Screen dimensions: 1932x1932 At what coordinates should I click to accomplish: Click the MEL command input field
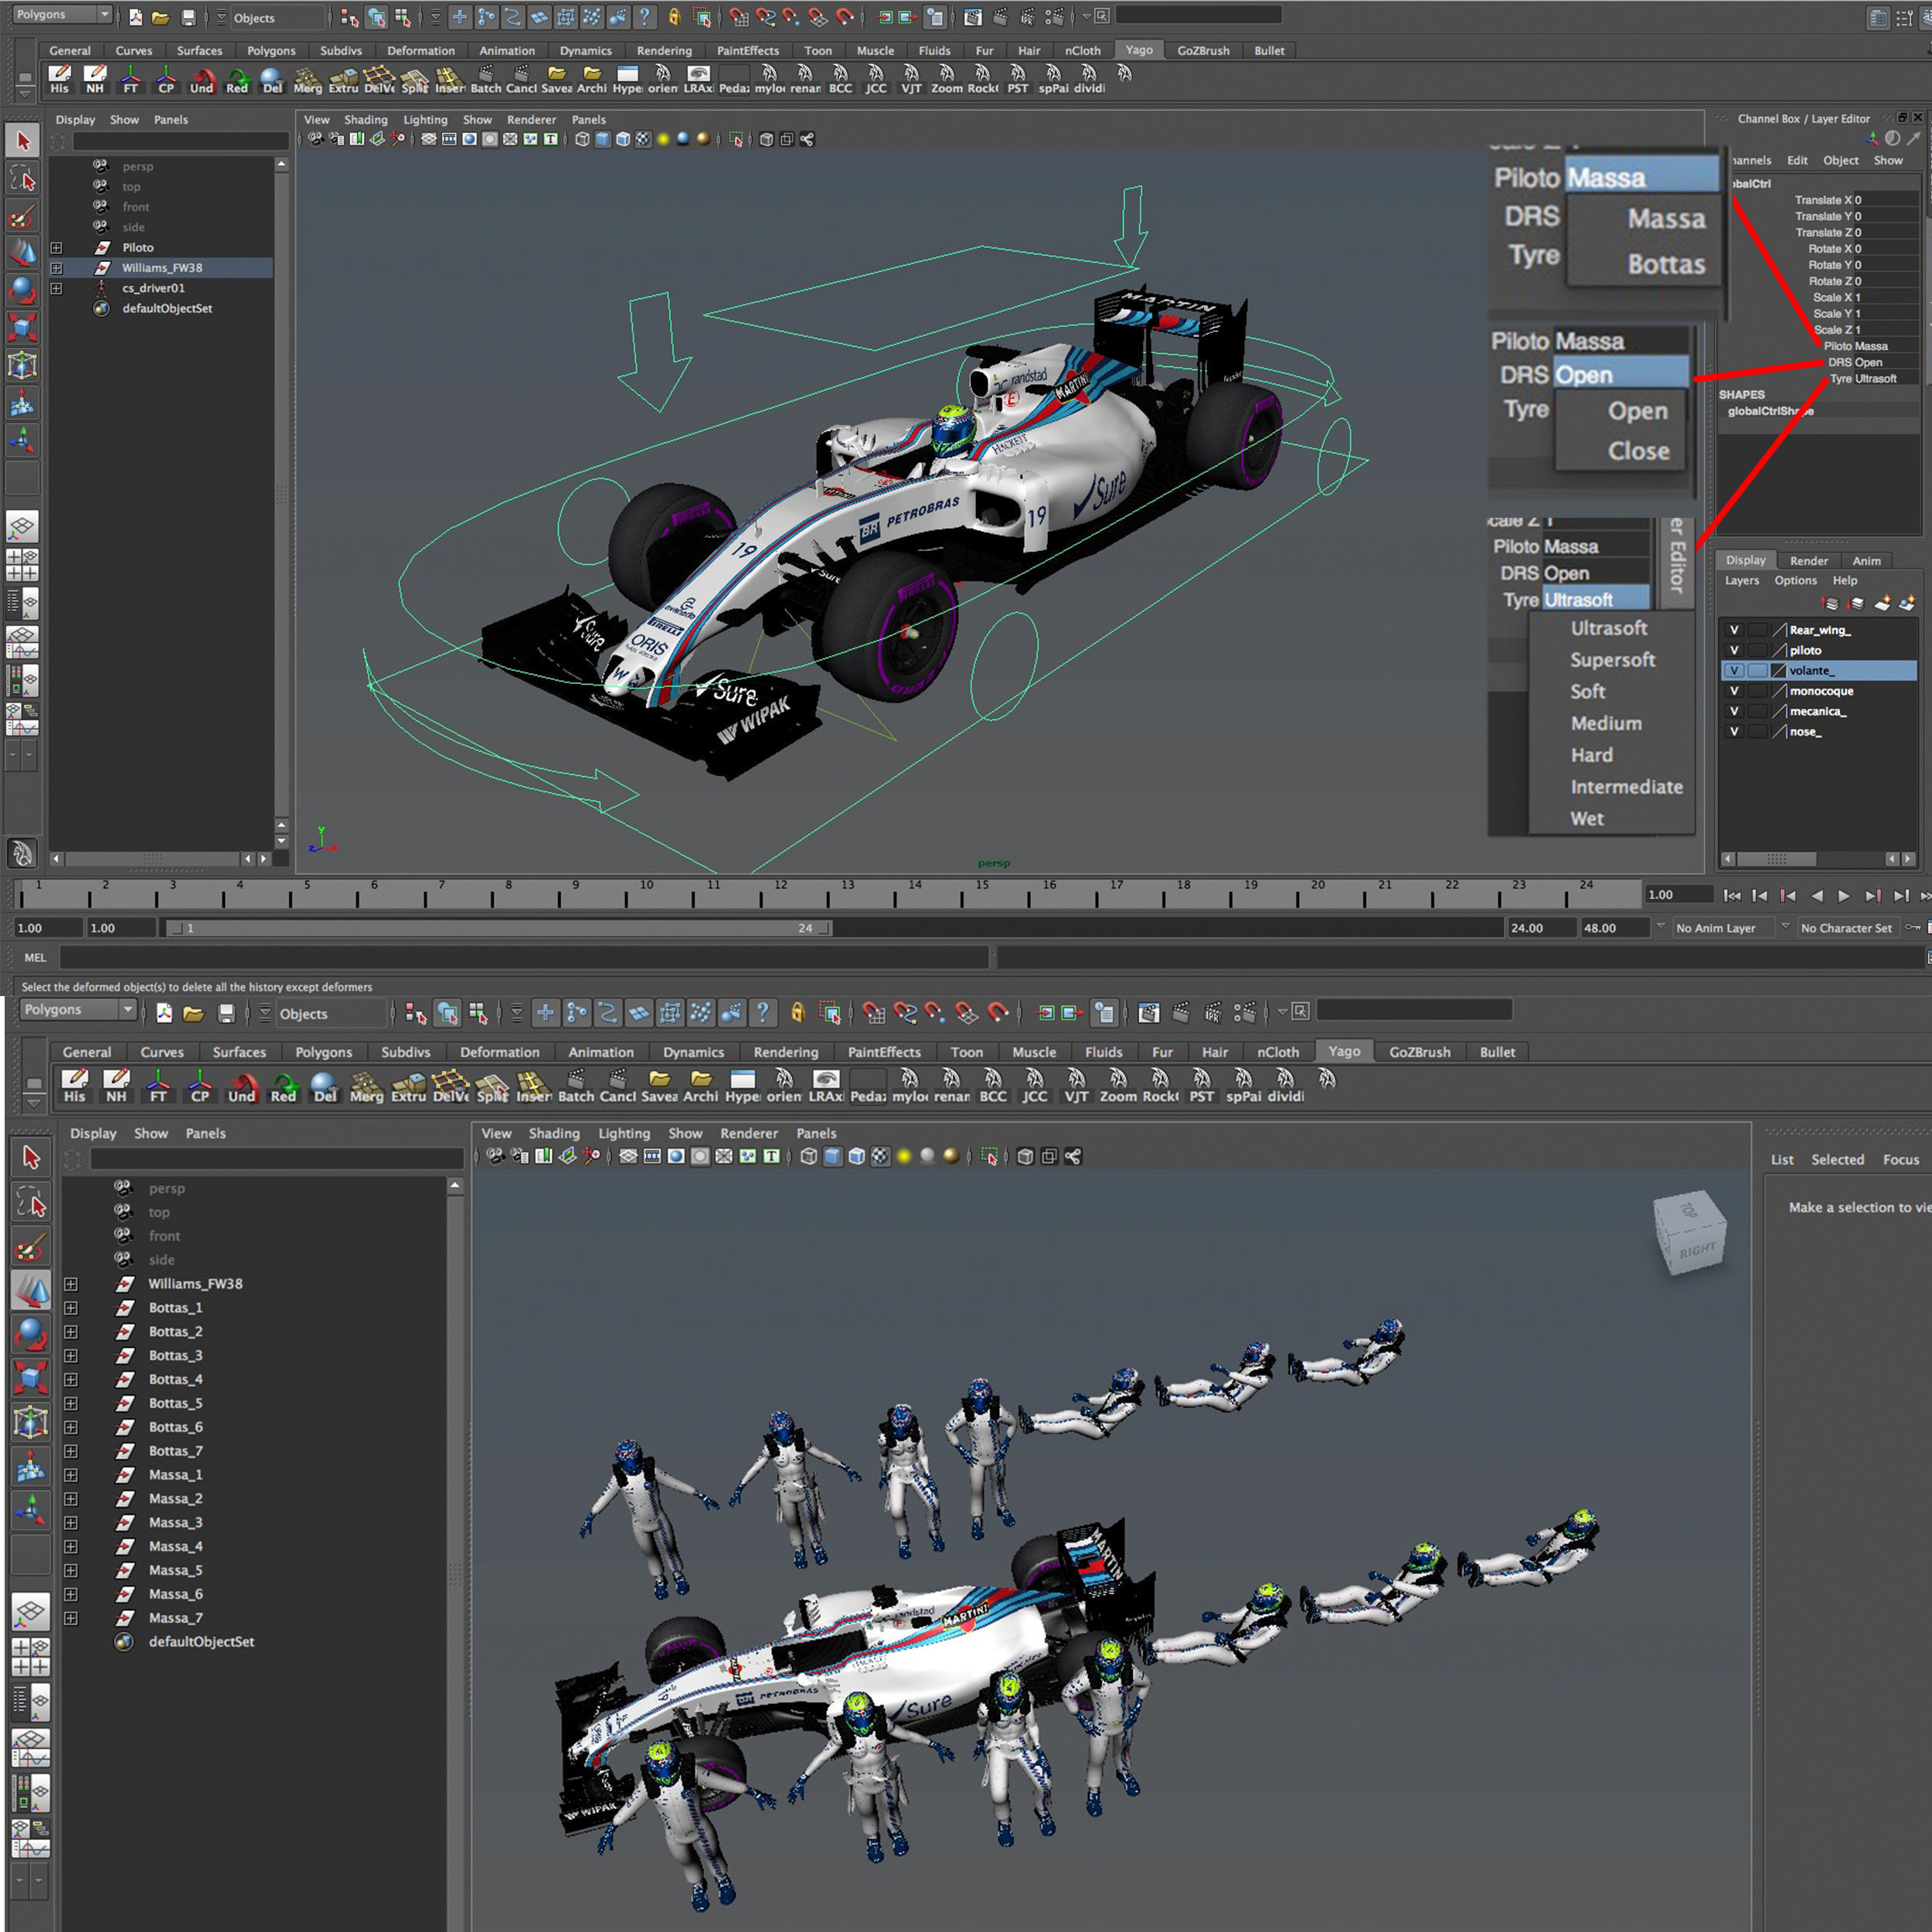[523, 958]
